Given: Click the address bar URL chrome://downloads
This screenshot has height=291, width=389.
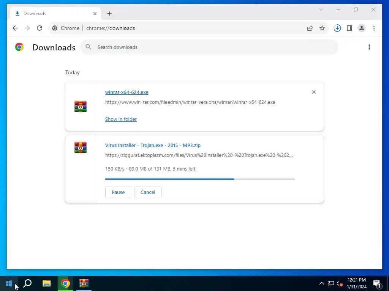Looking at the screenshot, I should pos(111,28).
